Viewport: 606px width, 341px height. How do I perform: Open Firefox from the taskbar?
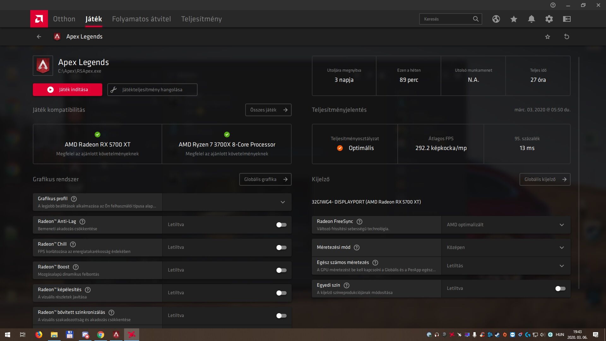(x=39, y=335)
